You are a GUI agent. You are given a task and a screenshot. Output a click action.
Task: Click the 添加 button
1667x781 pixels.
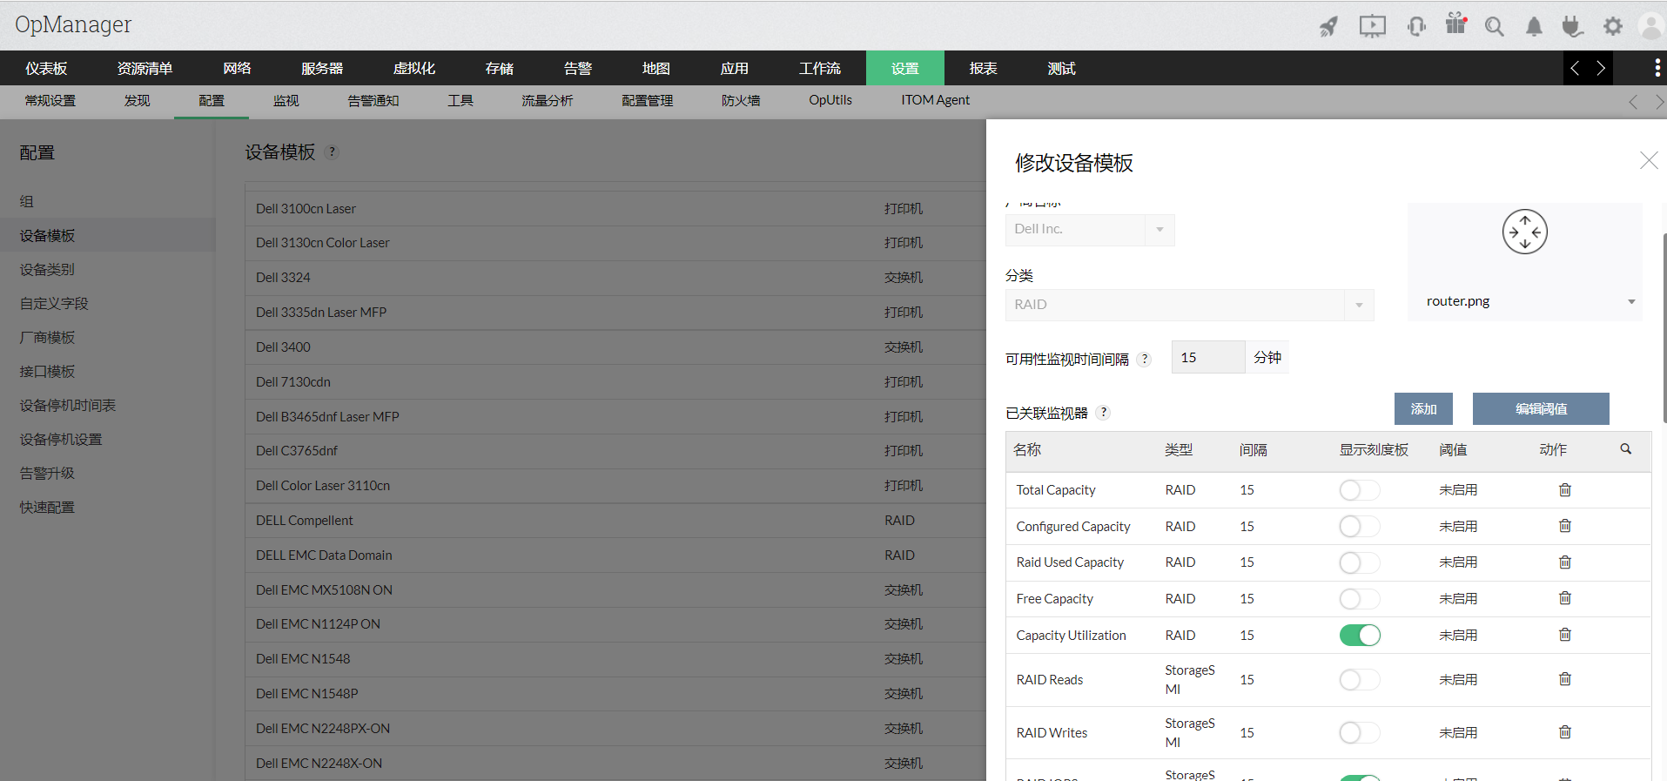tap(1423, 408)
